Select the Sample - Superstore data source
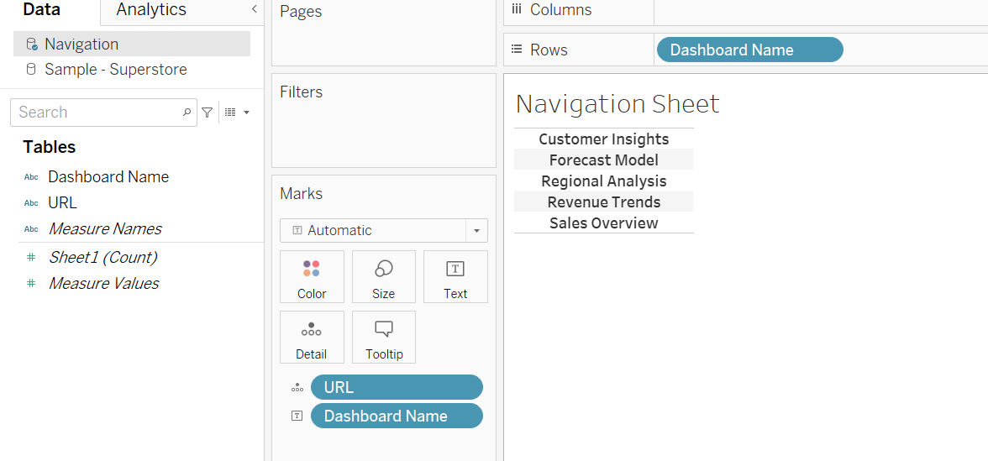The width and height of the screenshot is (988, 461). (115, 70)
